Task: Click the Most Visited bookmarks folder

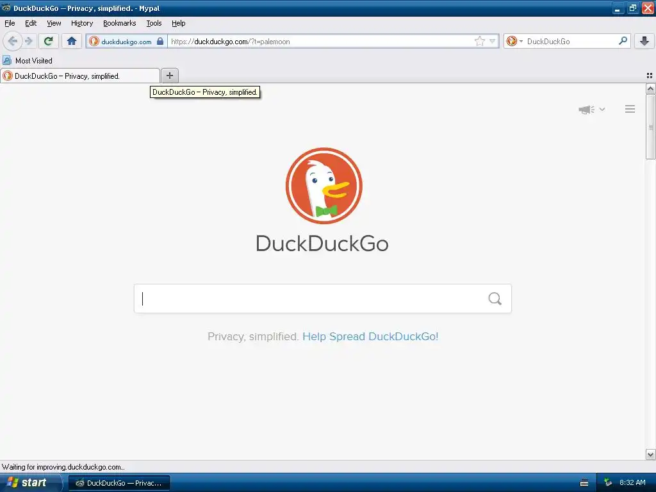Action: 28,61
